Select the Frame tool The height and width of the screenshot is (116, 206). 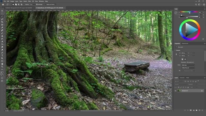coord(2,25)
